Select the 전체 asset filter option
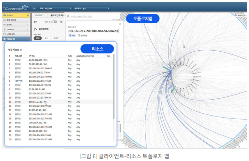 tap(37, 38)
